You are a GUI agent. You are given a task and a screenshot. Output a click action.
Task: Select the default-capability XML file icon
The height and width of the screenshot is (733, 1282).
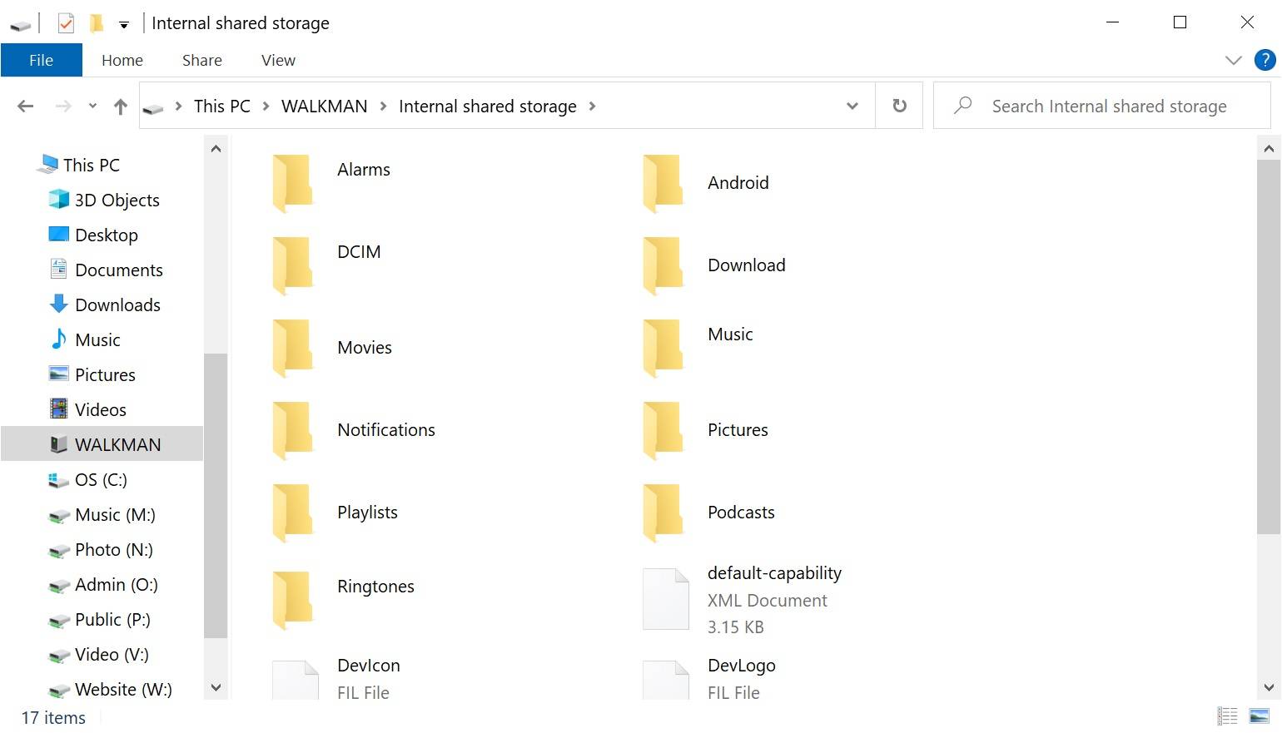coord(666,599)
